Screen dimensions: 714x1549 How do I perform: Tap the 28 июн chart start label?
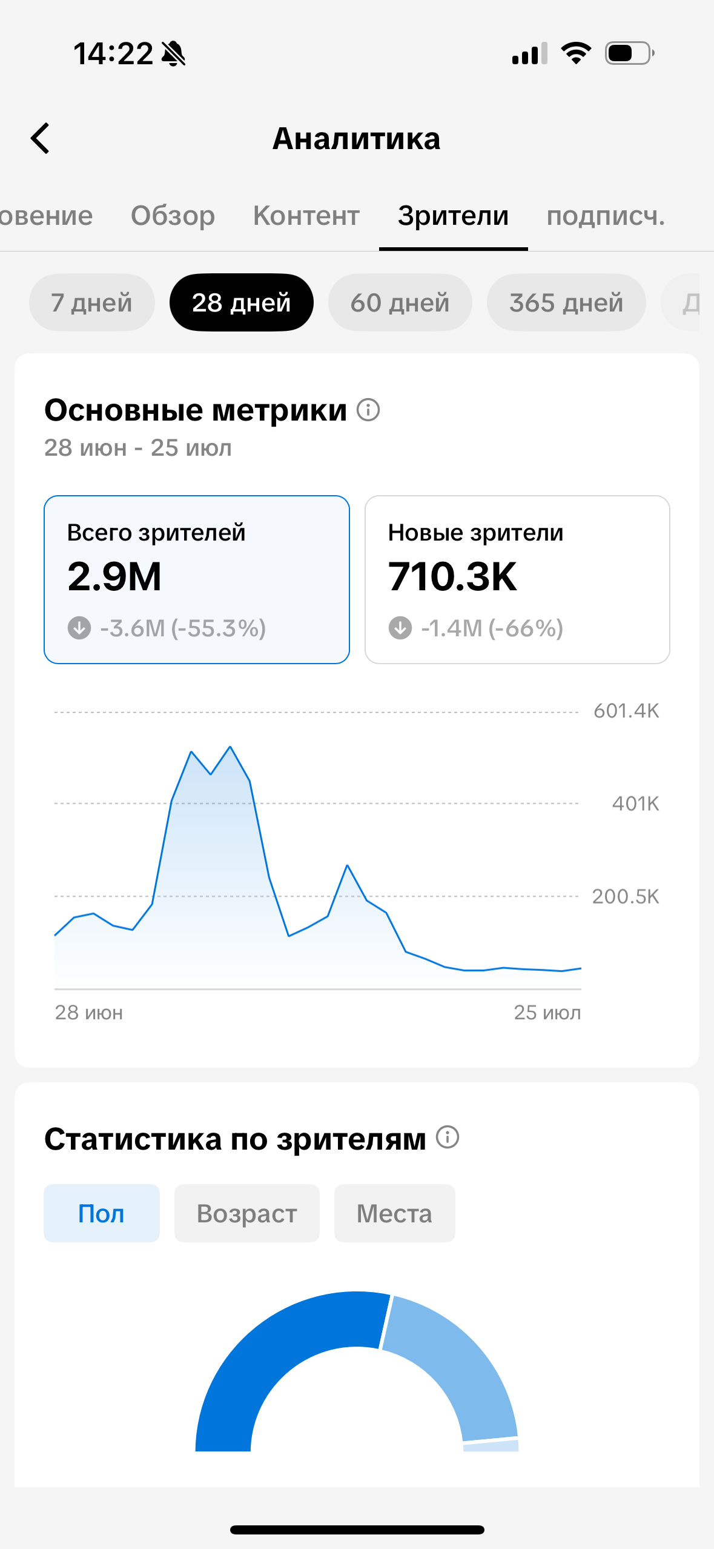[x=89, y=1012]
